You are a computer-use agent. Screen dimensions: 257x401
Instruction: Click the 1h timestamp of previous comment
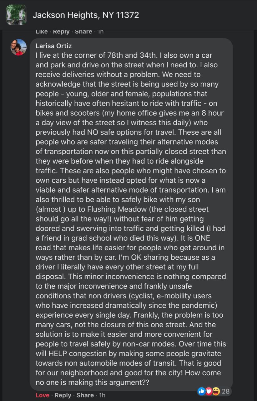pos(100,32)
